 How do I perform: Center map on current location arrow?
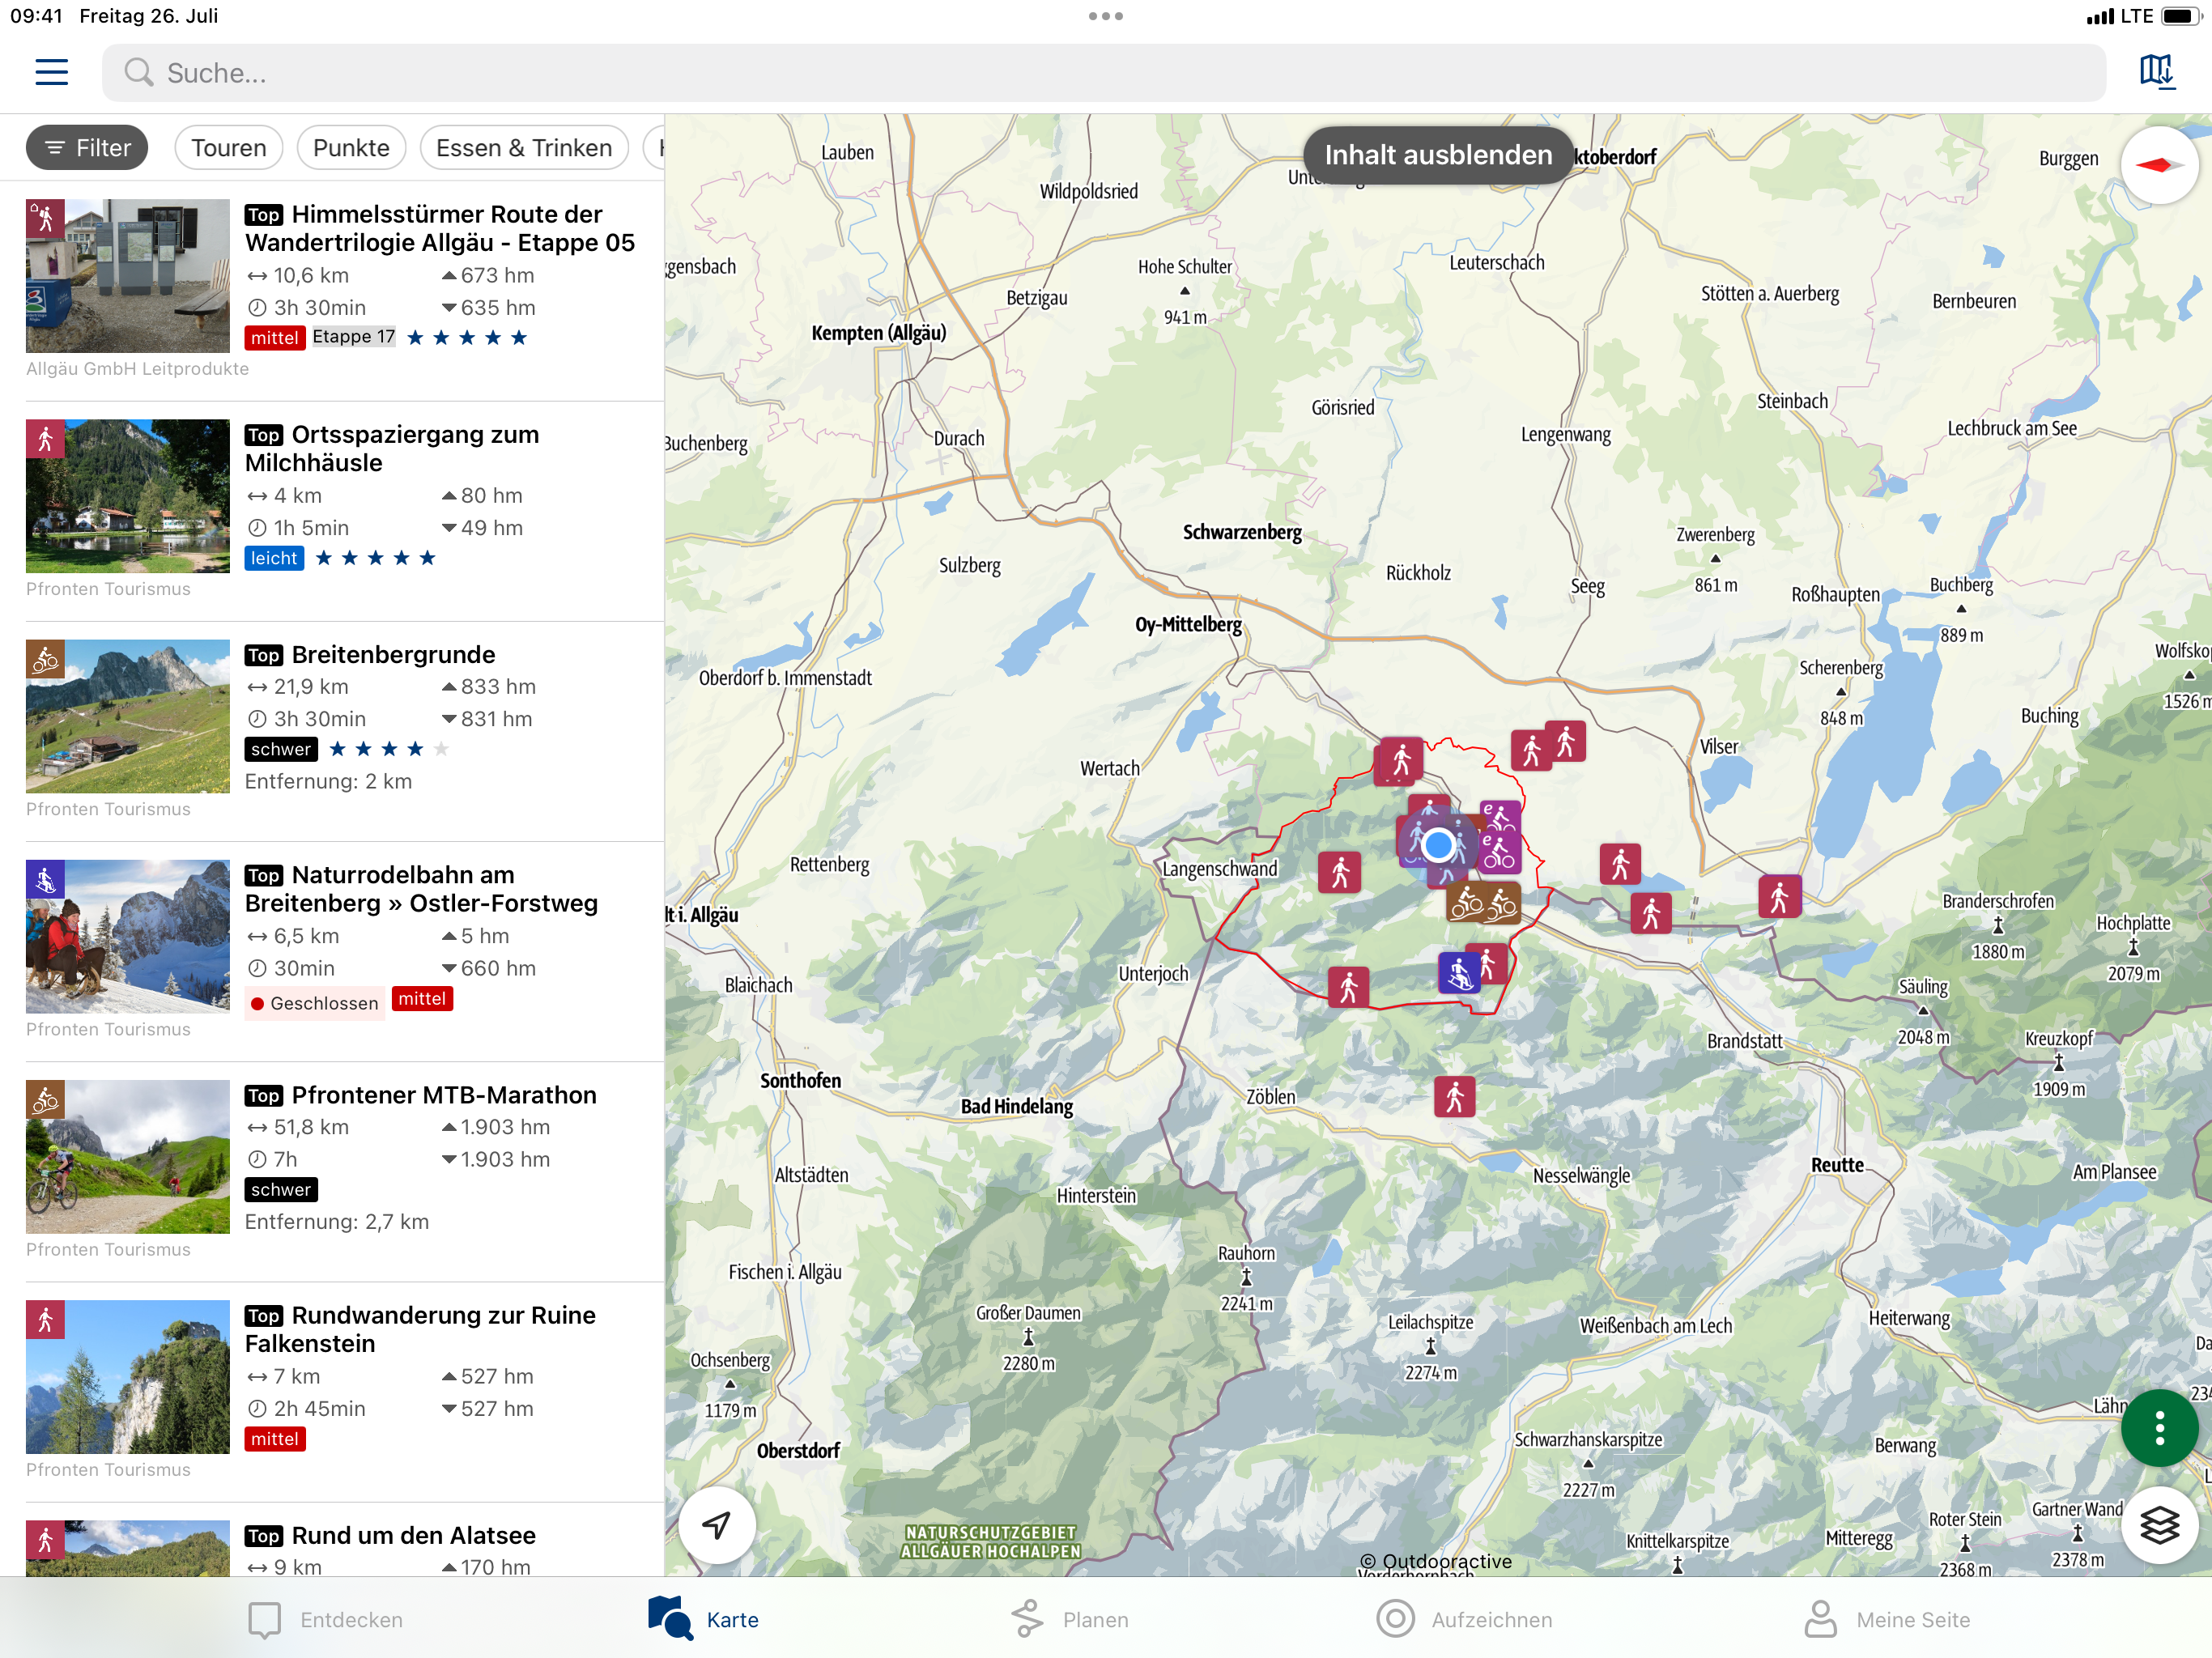click(716, 1525)
